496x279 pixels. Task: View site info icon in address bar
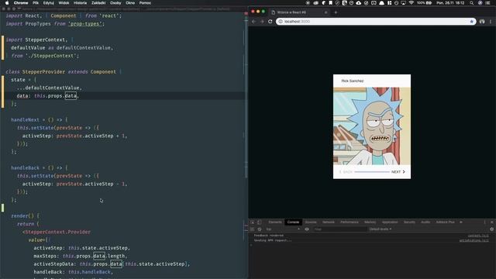click(281, 22)
